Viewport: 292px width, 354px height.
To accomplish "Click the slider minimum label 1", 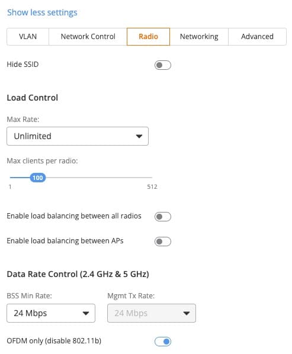I will (10, 186).
